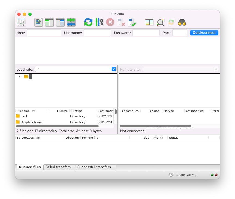Toggle directory comparison
This screenshot has height=199, width=235.
[160, 22]
